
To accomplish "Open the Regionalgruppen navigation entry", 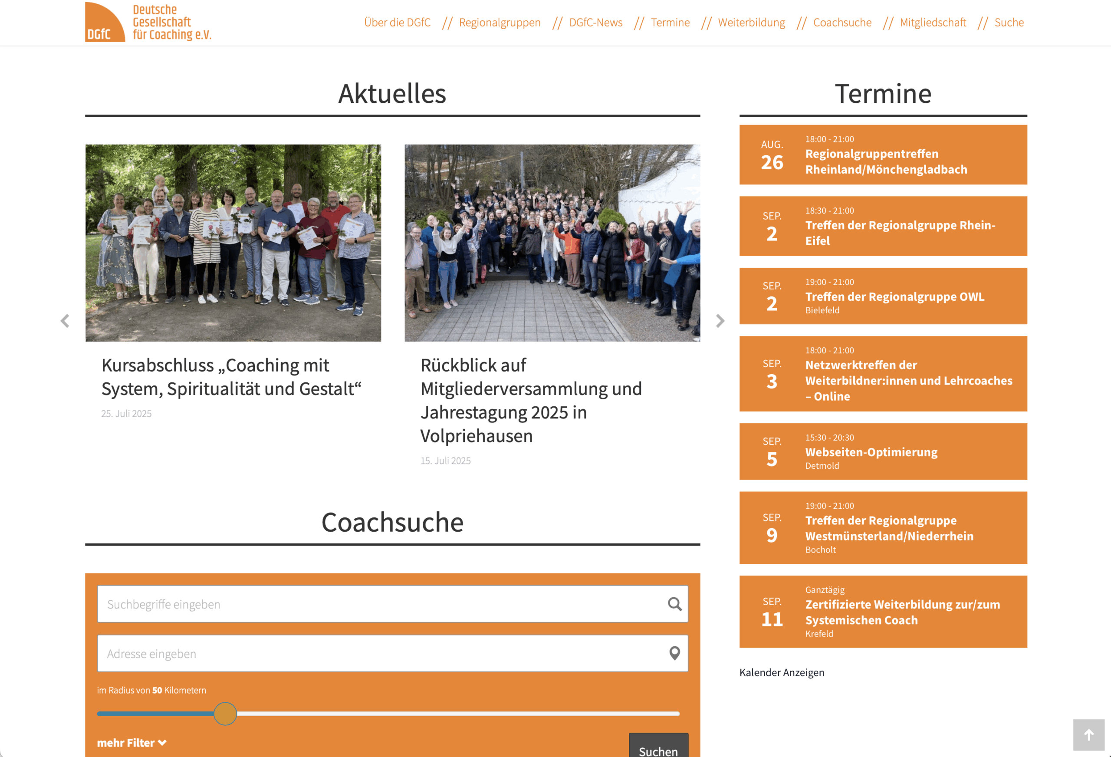I will tap(500, 22).
